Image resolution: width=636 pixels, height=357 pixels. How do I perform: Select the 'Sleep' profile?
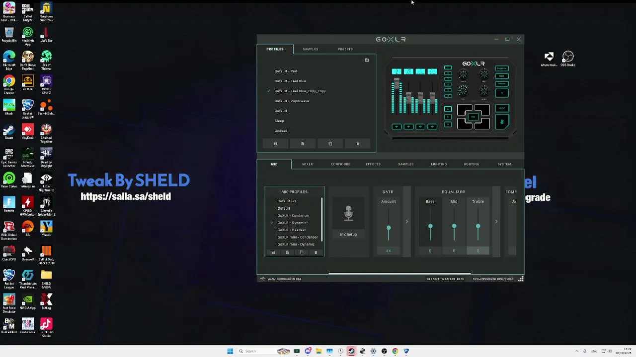(279, 120)
